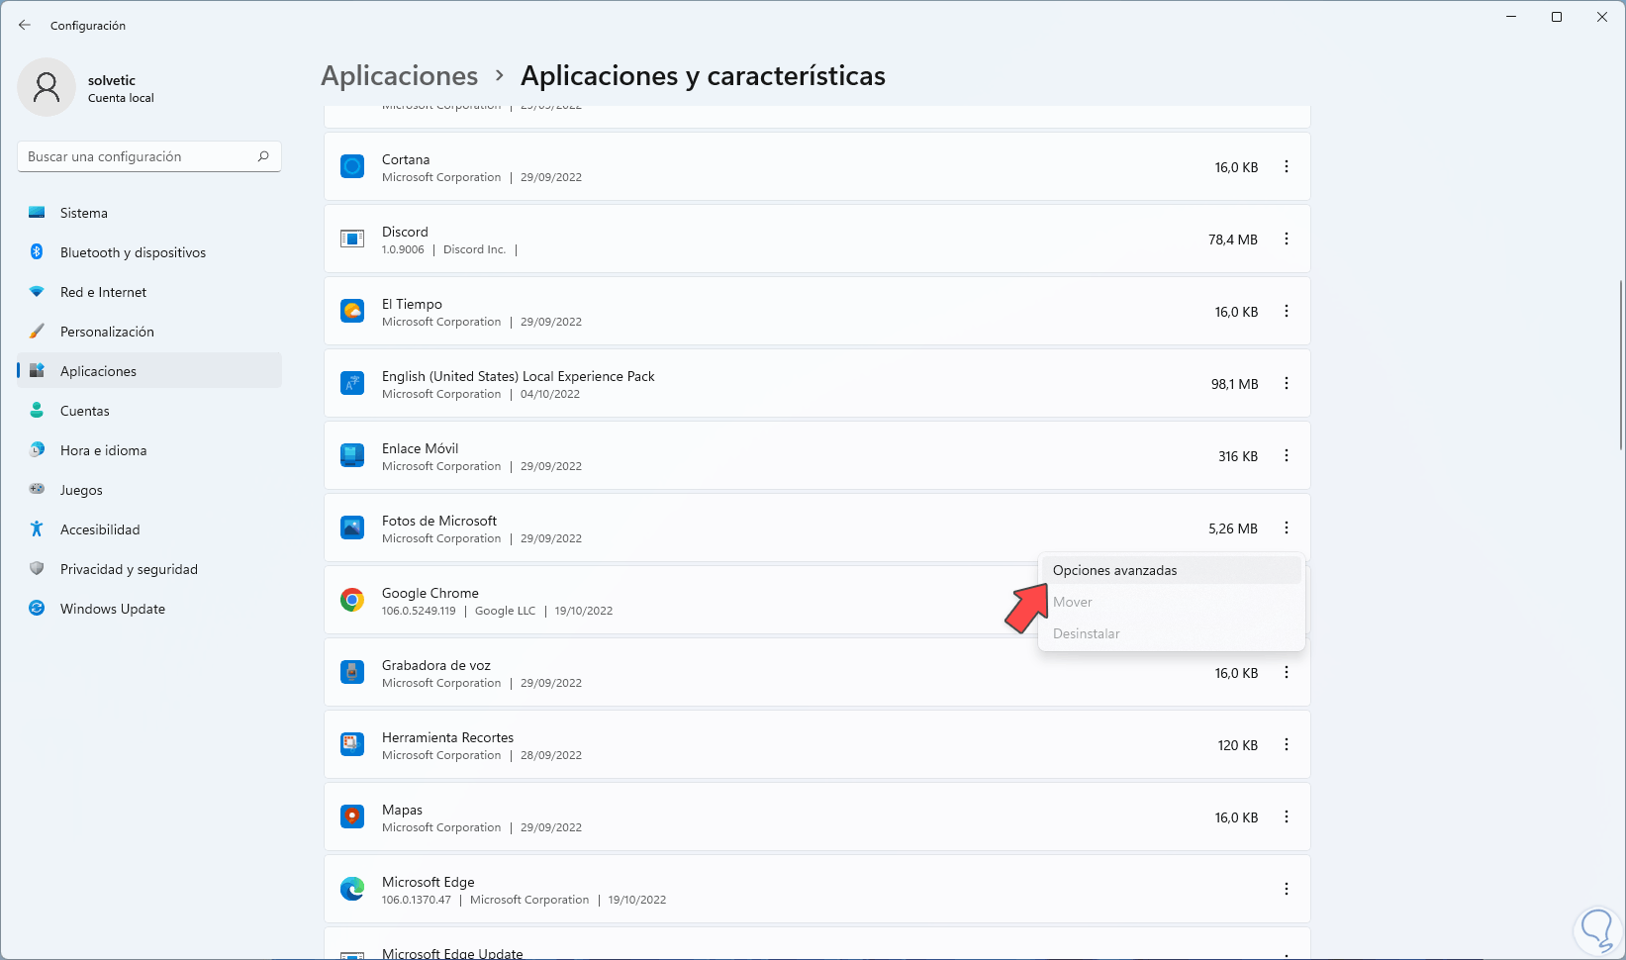The height and width of the screenshot is (960, 1626).
Task: Click the Herramienta Recortes icon
Action: tap(352, 744)
